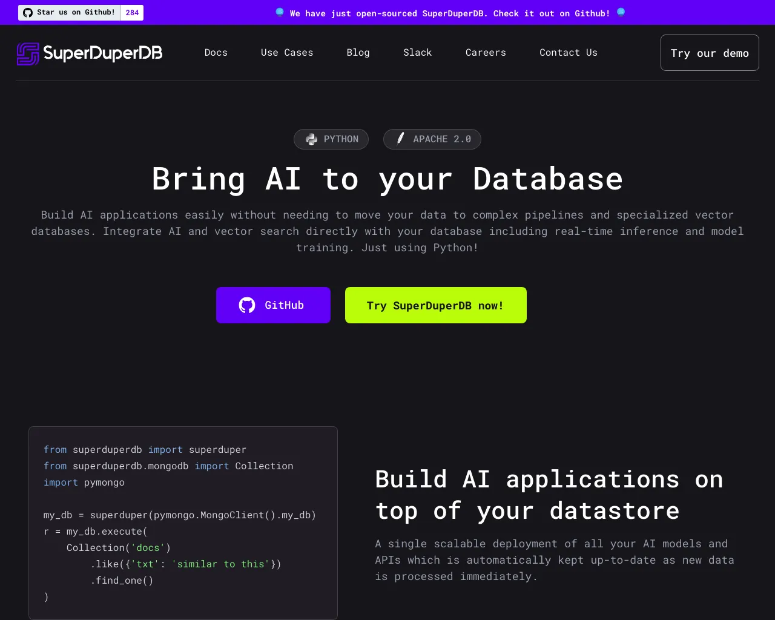This screenshot has width=775, height=620.
Task: Click the Python logo icon in the badge
Action: (x=311, y=139)
